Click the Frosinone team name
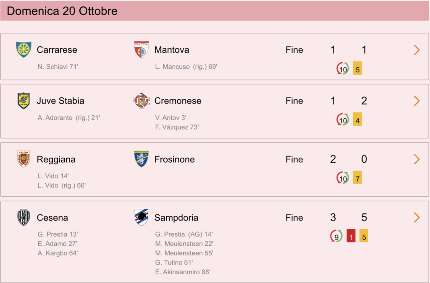This screenshot has height=283, width=430. click(174, 159)
